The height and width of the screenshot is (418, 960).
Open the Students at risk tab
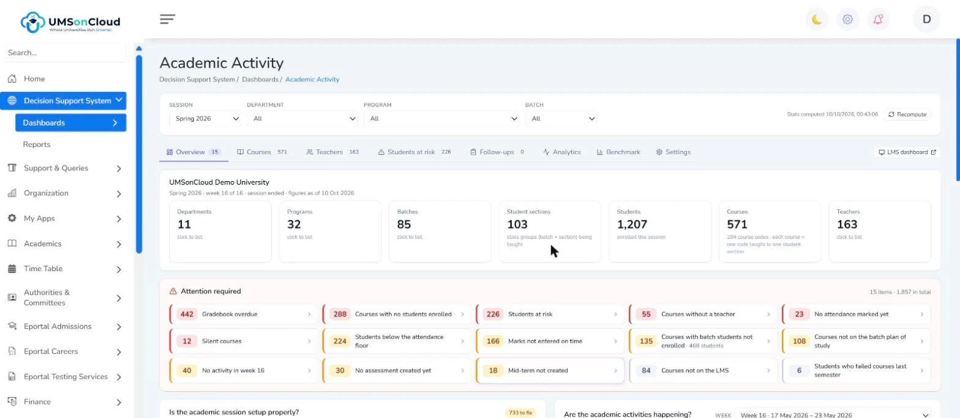click(x=415, y=152)
